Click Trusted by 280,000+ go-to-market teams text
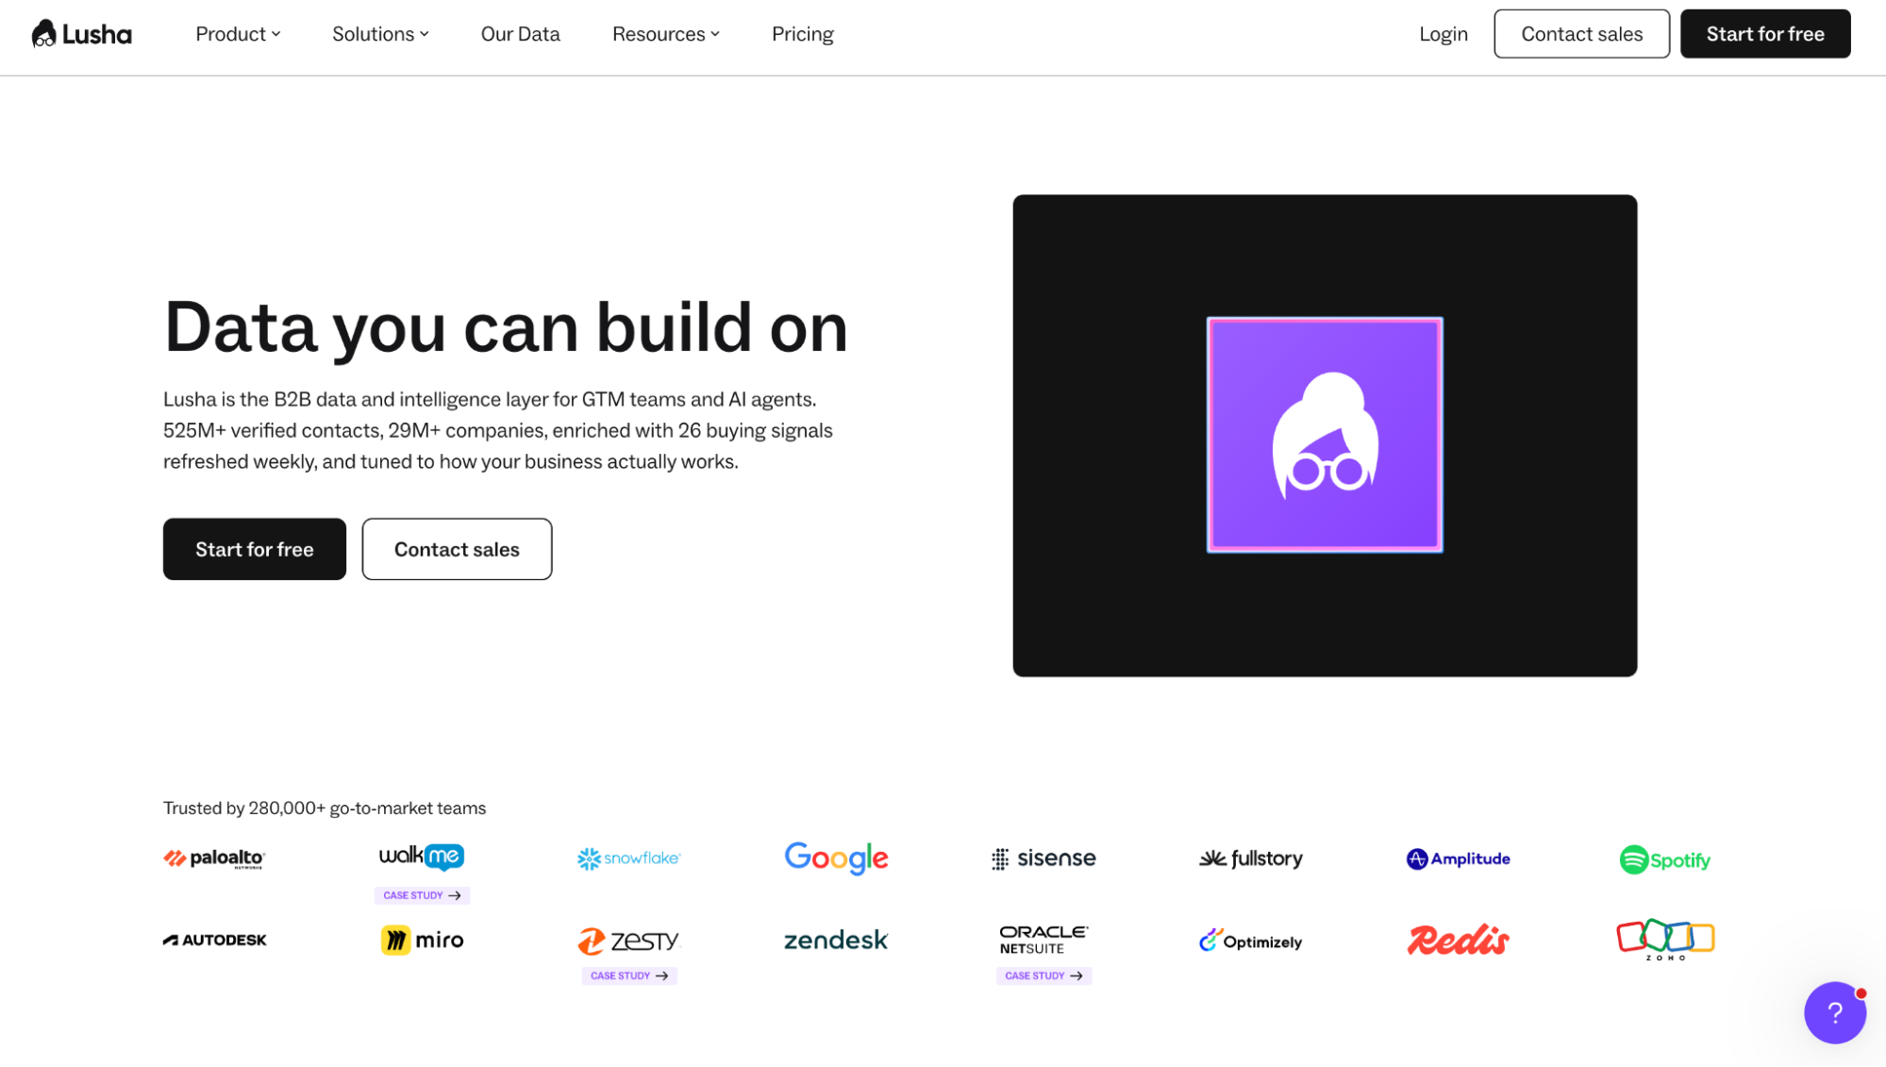1886x1067 pixels. pyautogui.click(x=325, y=809)
